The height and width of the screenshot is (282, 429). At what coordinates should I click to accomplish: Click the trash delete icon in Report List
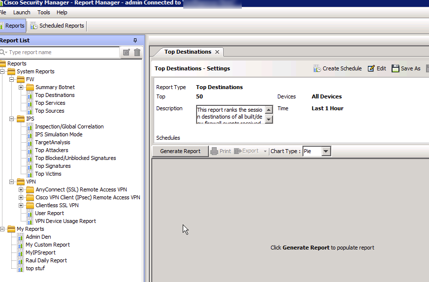point(137,52)
